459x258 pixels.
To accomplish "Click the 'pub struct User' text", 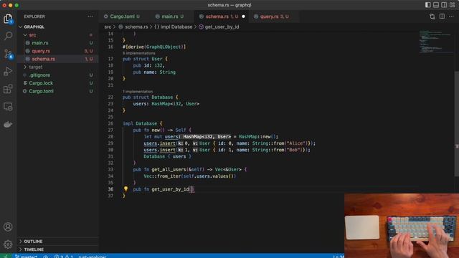I will (142, 59).
